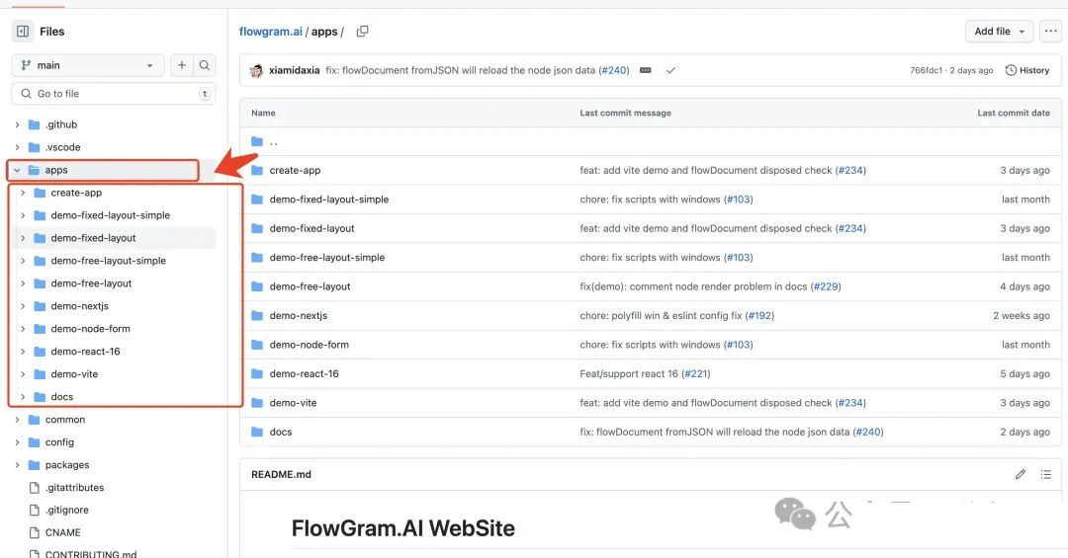
Task: Open #221 link in demo-react-16 row
Action: [695, 373]
